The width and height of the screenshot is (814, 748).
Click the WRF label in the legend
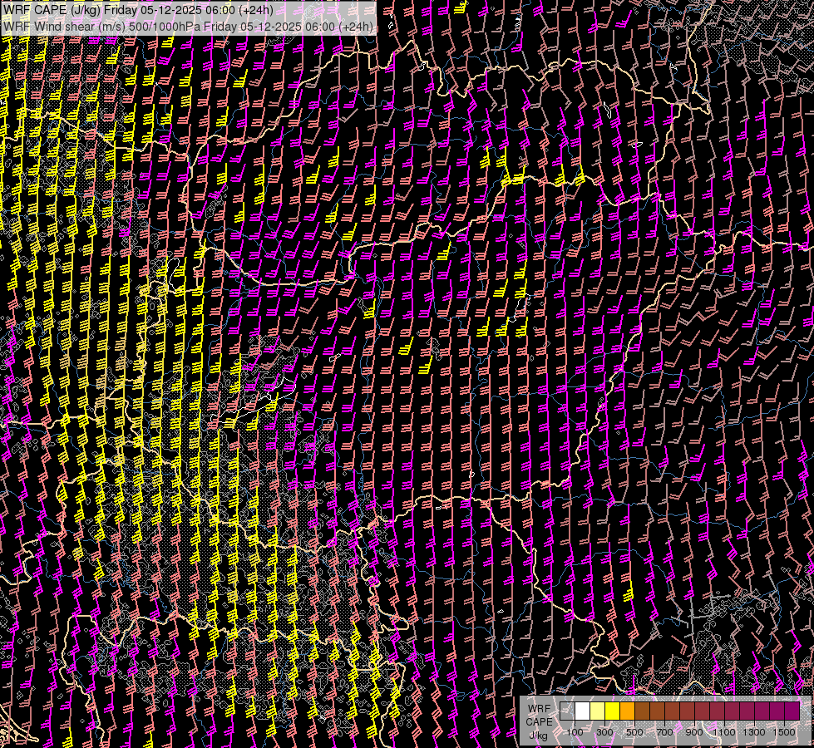[x=539, y=709]
